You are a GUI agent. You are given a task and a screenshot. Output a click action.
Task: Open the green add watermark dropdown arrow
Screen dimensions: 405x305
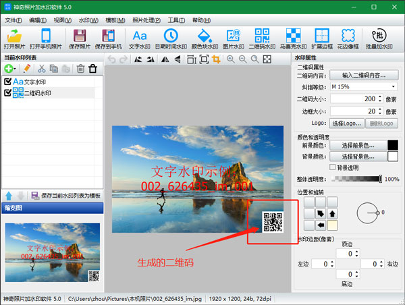(x=16, y=69)
